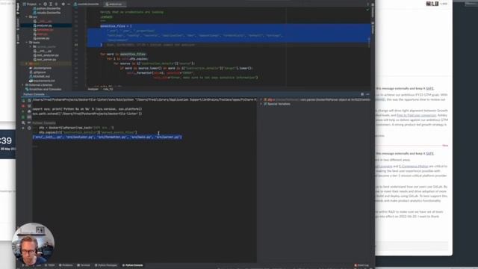Select Scratches and Consoles
This screenshot has width=478, height=269.
click(43, 90)
